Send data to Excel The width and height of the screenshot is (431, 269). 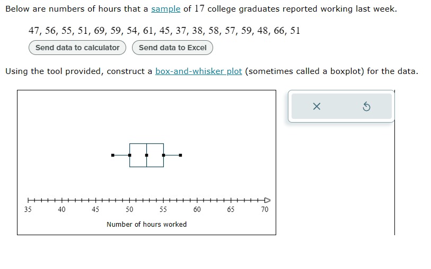coord(172,48)
